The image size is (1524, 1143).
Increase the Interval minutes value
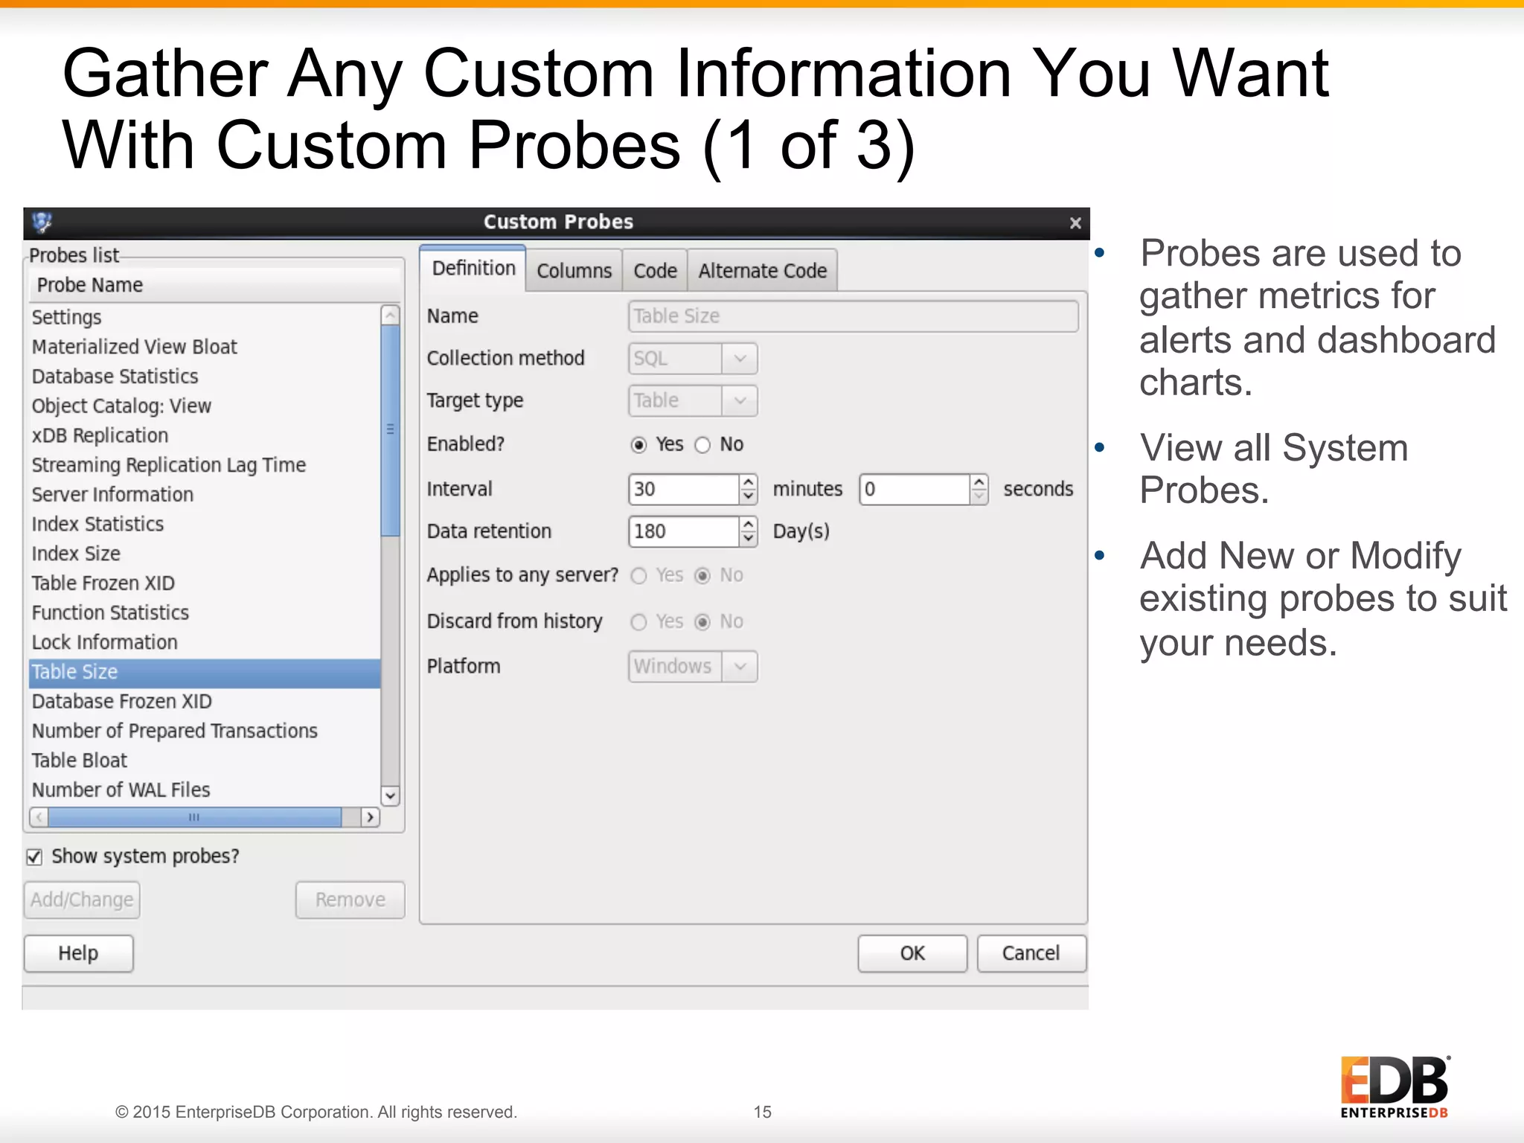coord(749,482)
